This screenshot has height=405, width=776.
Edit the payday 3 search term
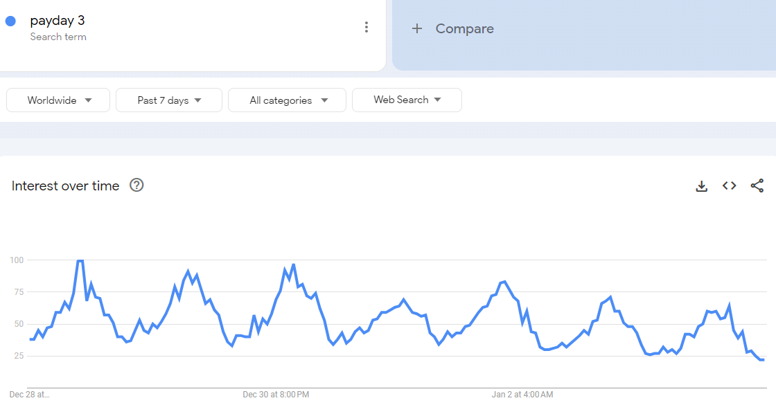point(58,20)
